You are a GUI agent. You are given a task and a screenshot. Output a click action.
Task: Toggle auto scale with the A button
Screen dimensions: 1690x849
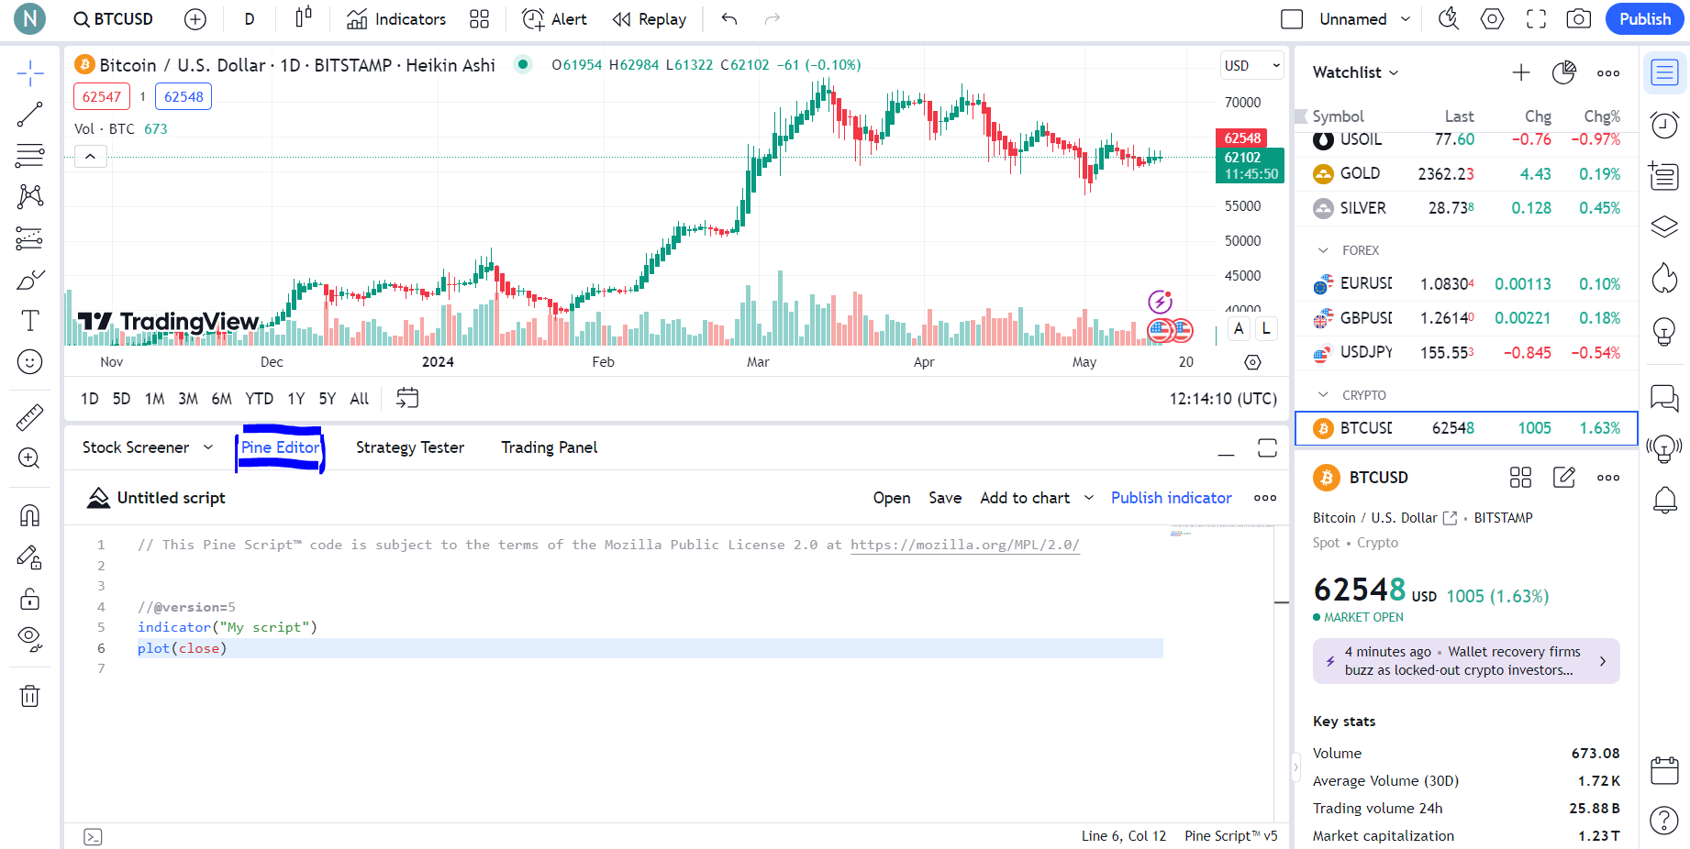(1239, 328)
